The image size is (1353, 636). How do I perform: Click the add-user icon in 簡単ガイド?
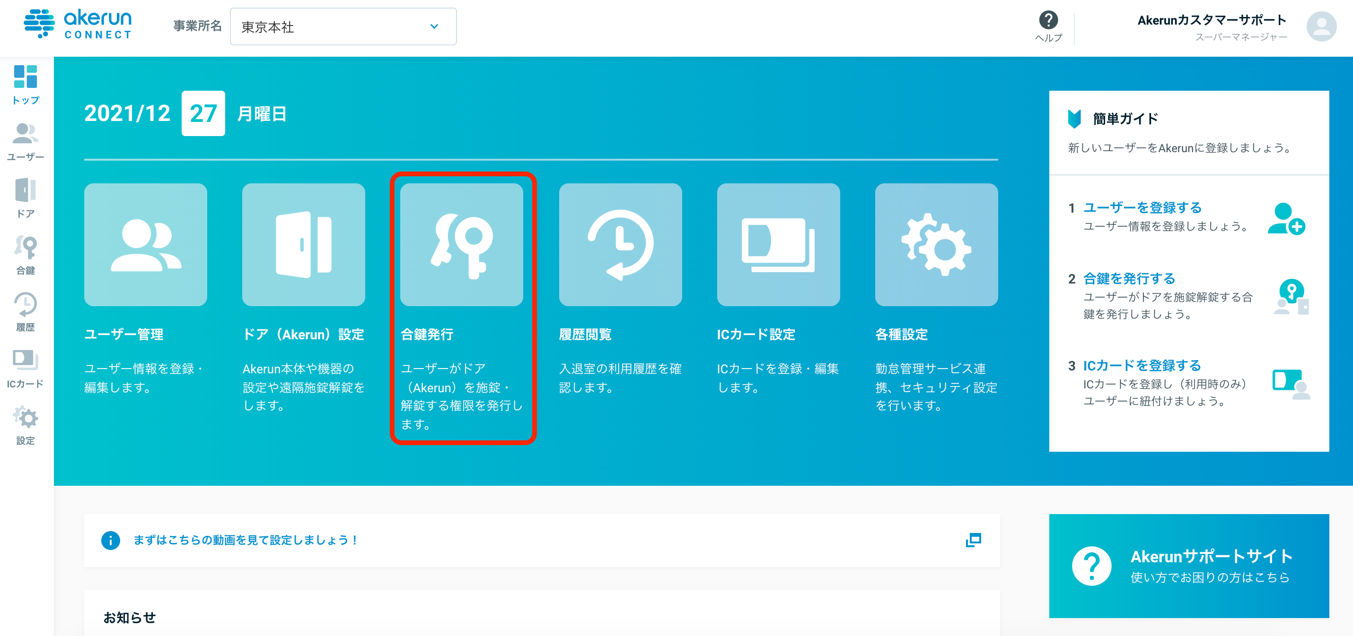[x=1286, y=219]
